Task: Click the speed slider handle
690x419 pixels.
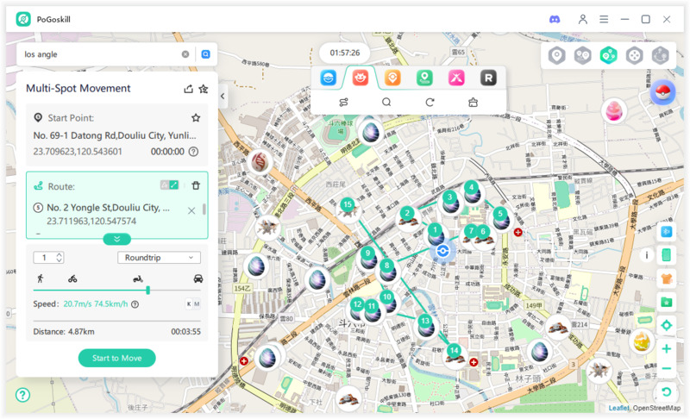Action: coord(147,291)
